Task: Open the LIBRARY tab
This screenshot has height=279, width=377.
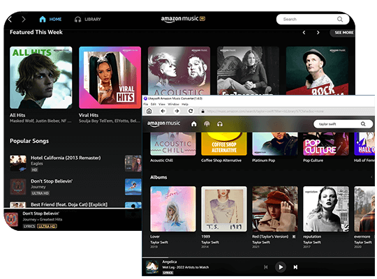Action: tap(88, 20)
